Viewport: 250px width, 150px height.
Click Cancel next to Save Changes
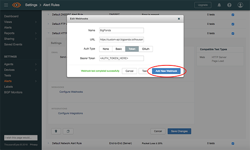pos(158,131)
